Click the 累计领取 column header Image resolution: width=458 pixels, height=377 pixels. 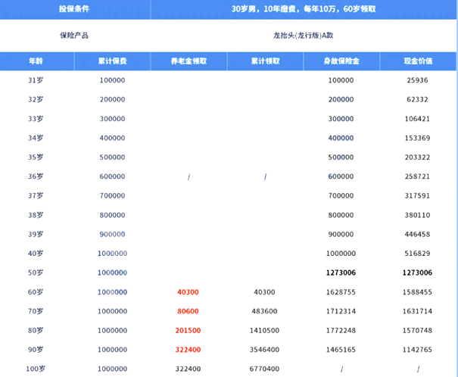[266, 61]
